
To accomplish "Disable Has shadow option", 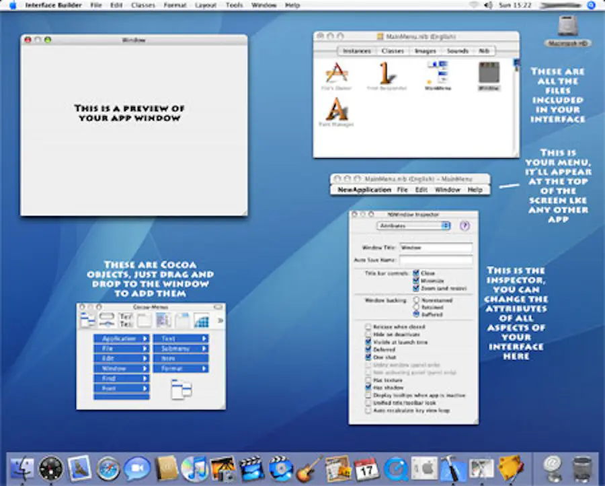I will tap(368, 387).
